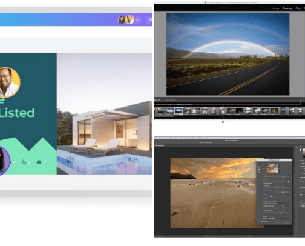Open the Select menu in Photoshop
Image resolution: width=305 pixels, height=246 pixels.
pos(176,138)
